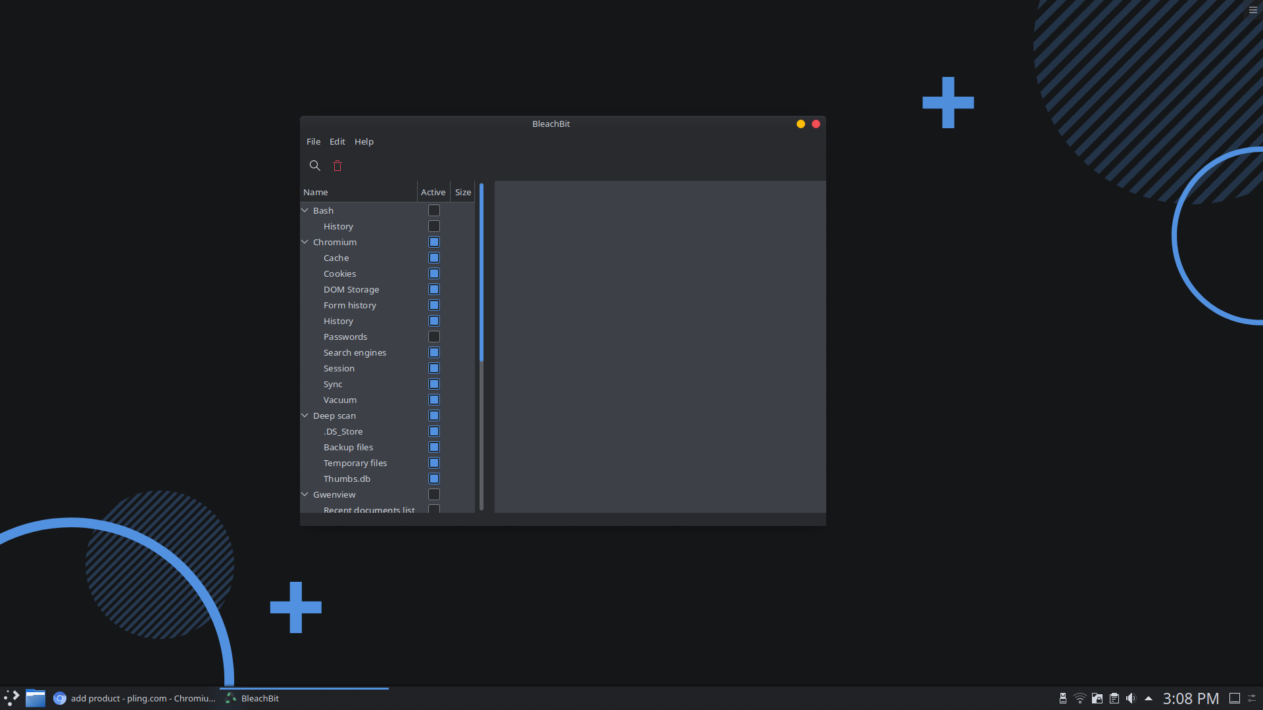Select BleachBit taskbar entry
Viewport: 1263px width, 710px height.
pos(304,698)
